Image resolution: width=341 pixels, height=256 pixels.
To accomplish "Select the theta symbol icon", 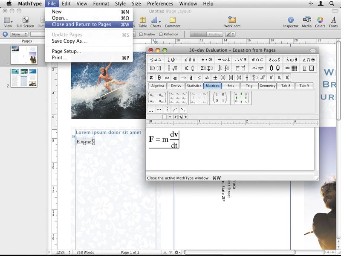I will point(159,78).
